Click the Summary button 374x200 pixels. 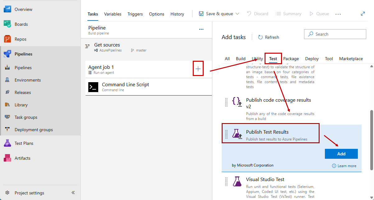tap(288, 14)
